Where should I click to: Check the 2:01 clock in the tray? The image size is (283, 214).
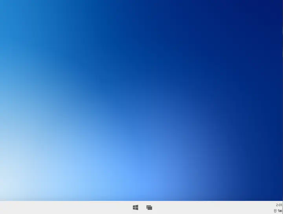(279, 205)
